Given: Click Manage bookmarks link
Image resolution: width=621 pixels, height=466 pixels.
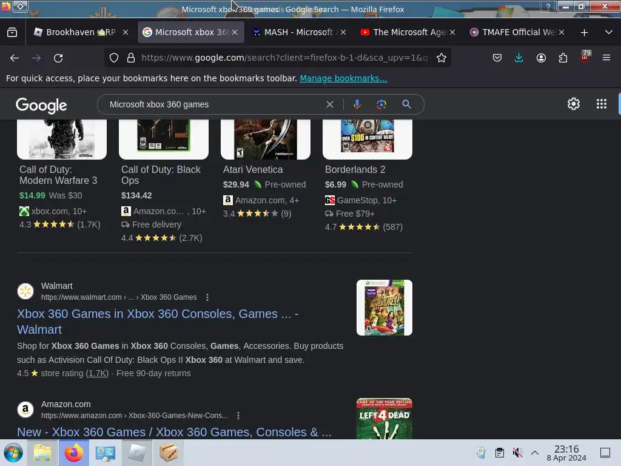Looking at the screenshot, I should (343, 78).
